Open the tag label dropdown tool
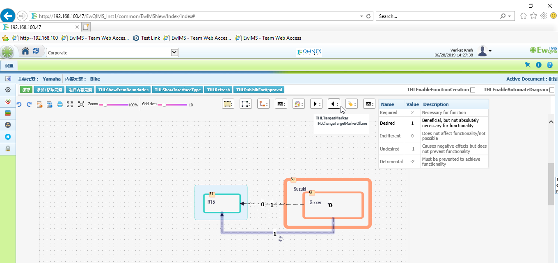 352,104
